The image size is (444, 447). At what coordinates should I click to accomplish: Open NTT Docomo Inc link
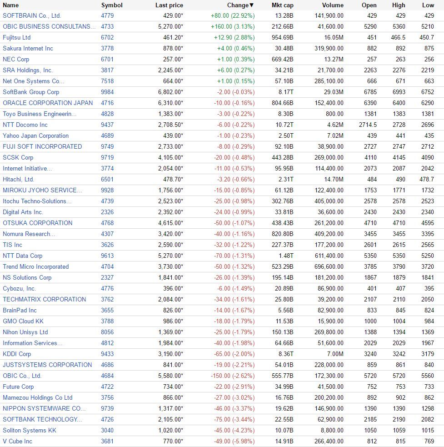click(x=25, y=125)
